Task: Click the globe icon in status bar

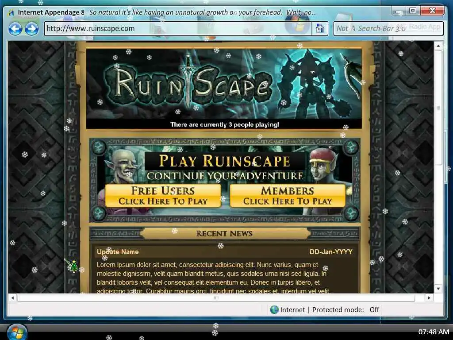Action: click(x=274, y=309)
